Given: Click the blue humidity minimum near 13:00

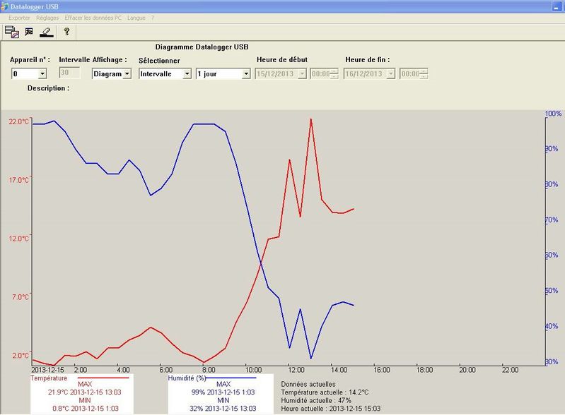Looking at the screenshot, I should 310,357.
